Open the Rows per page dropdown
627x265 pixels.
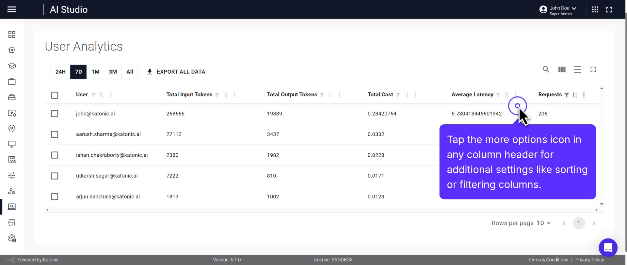click(x=544, y=223)
